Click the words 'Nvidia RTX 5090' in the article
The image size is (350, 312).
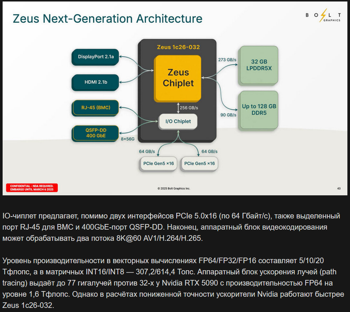coord(190,283)
